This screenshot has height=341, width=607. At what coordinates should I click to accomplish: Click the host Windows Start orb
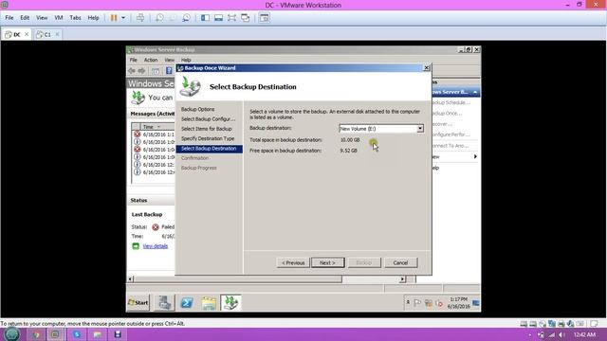tap(11, 334)
